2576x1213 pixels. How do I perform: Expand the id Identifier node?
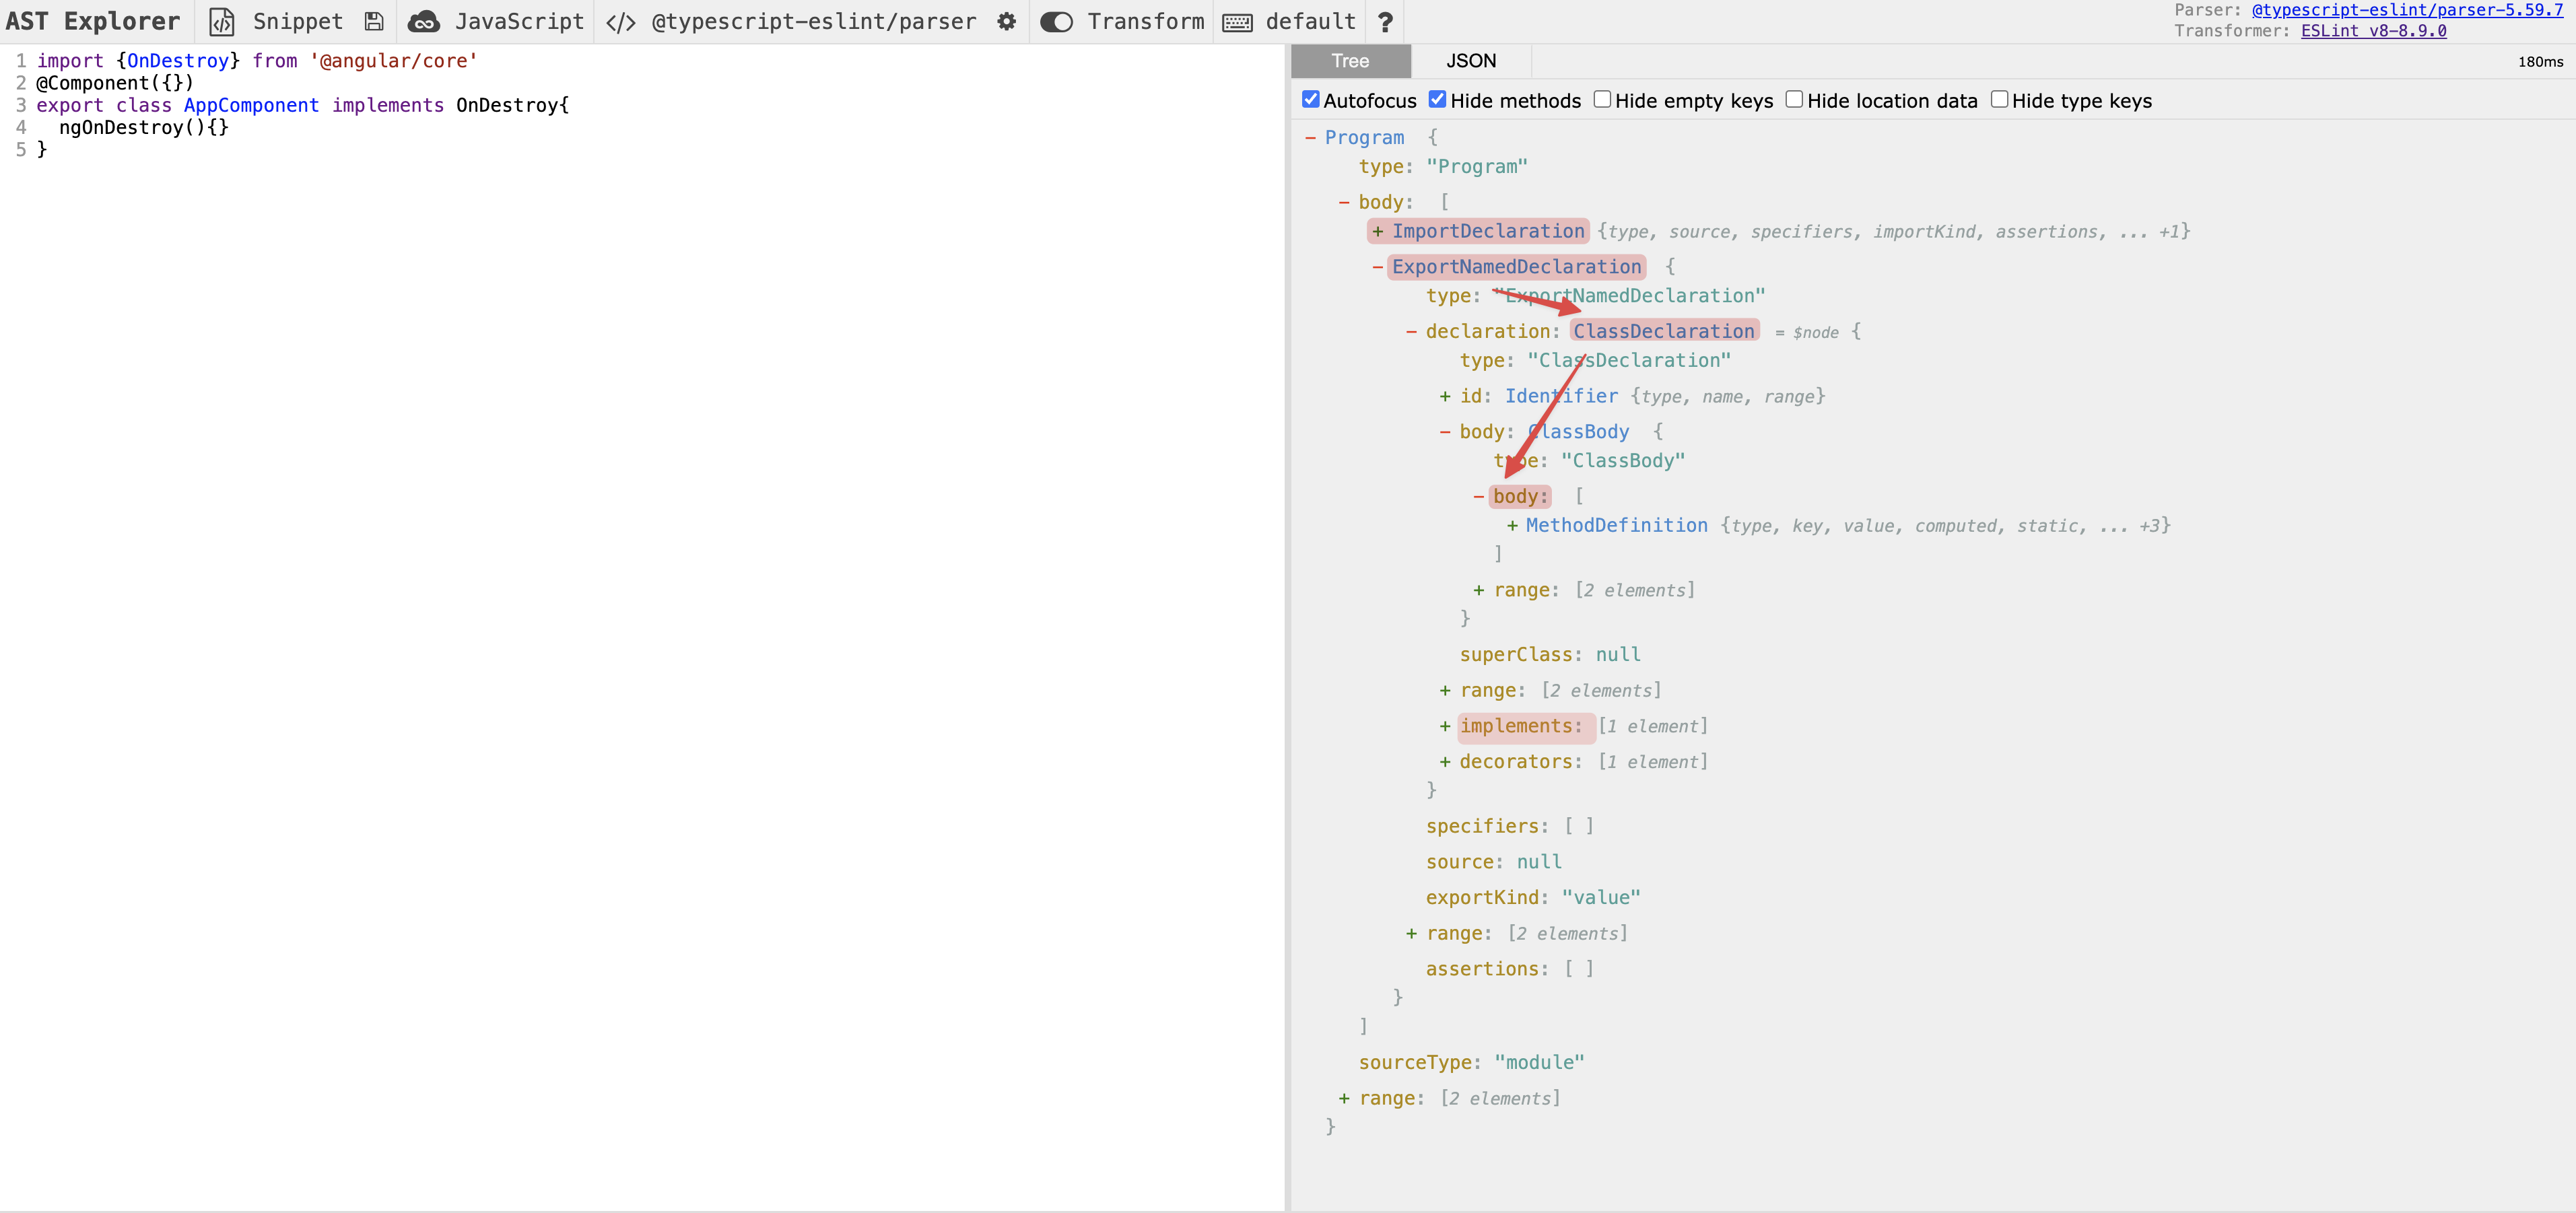tap(1445, 396)
